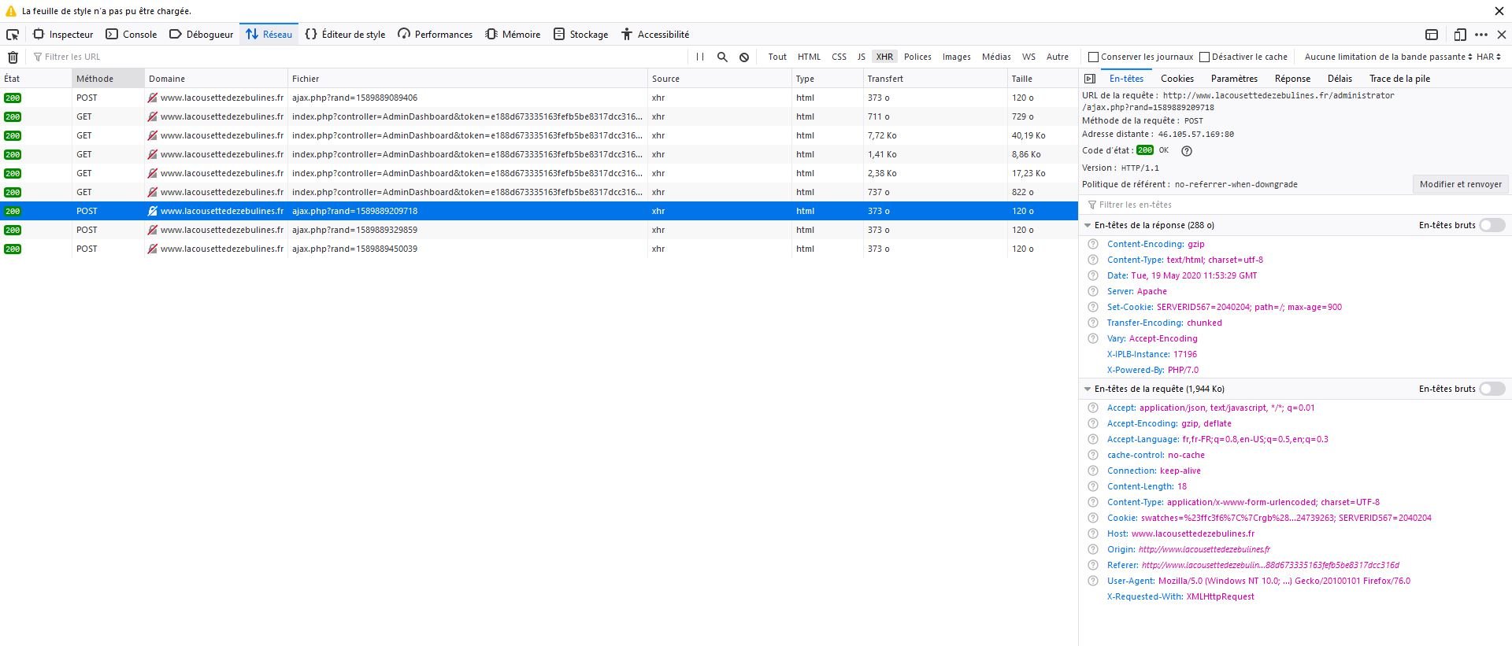Enable Désactiver le cache checkbox

click(x=1204, y=57)
